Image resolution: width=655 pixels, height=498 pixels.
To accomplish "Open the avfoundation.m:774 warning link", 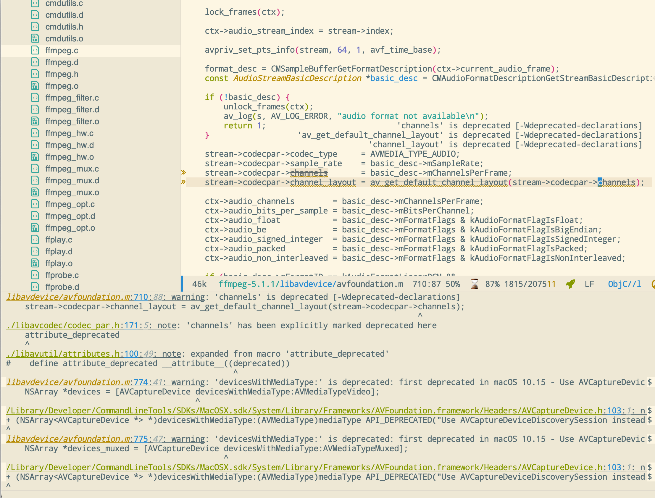I will point(77,382).
